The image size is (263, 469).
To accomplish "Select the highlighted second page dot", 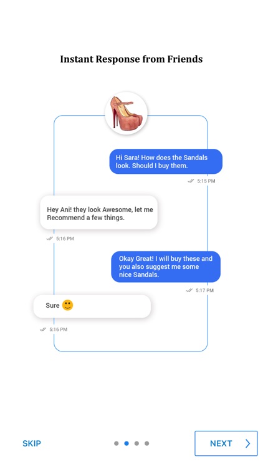I will click(x=127, y=443).
